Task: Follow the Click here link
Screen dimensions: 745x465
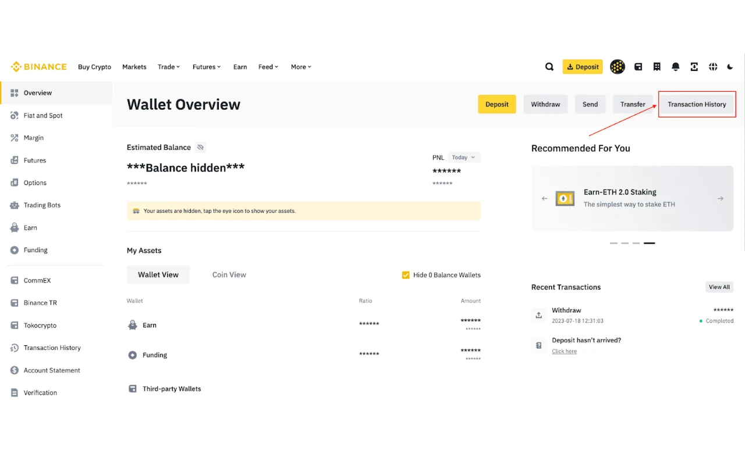Action: coord(565,352)
